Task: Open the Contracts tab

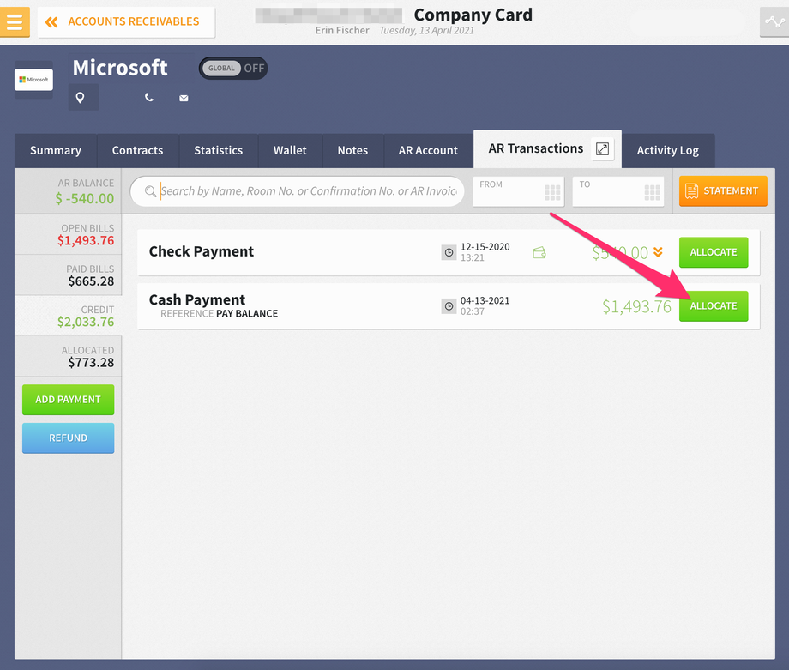Action: (137, 150)
